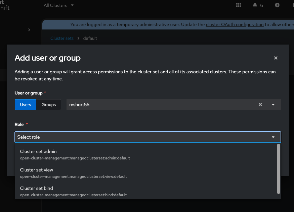The width and height of the screenshot is (294, 212).
Task: Go to Cluster sets breadcrumb link
Action: coord(62,38)
